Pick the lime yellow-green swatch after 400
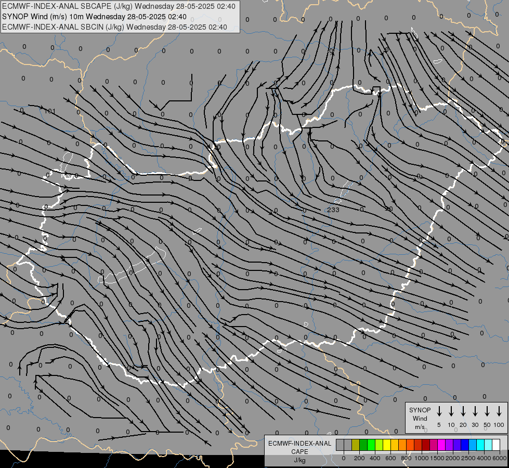The image size is (509, 468). 379,445
